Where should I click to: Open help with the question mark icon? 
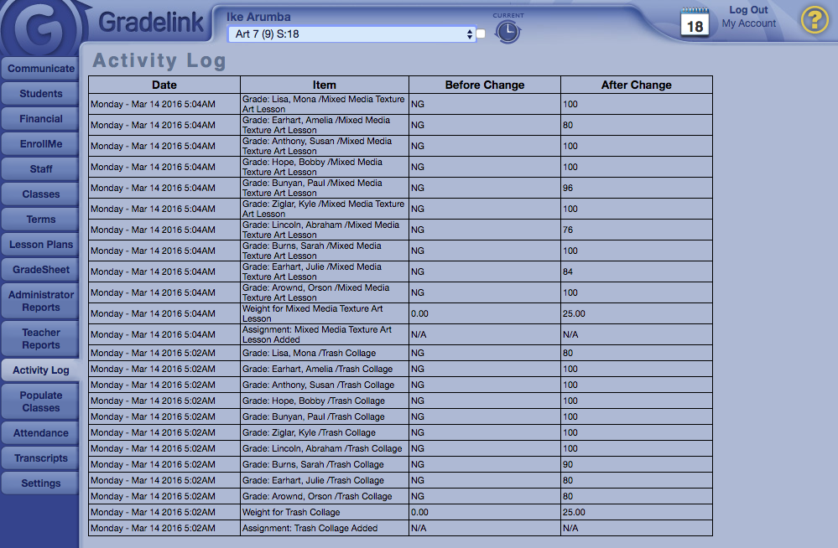pyautogui.click(x=814, y=19)
